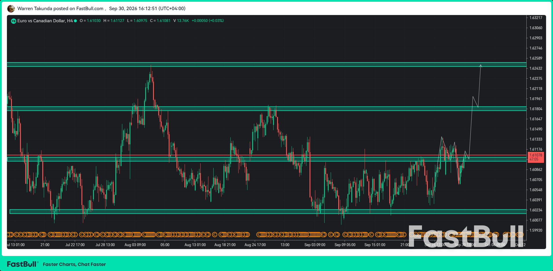The image size is (553, 271).
Task: Click the 1.63060 price axis label
Action: tap(536, 28)
